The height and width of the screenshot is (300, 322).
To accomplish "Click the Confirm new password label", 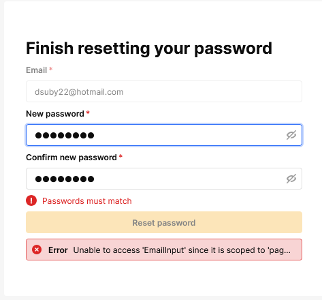I will click(x=71, y=157).
